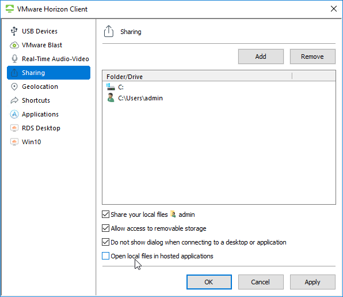Click the VMware Horizon Client logo icon
This screenshot has height=297, width=343.
coord(10,9)
